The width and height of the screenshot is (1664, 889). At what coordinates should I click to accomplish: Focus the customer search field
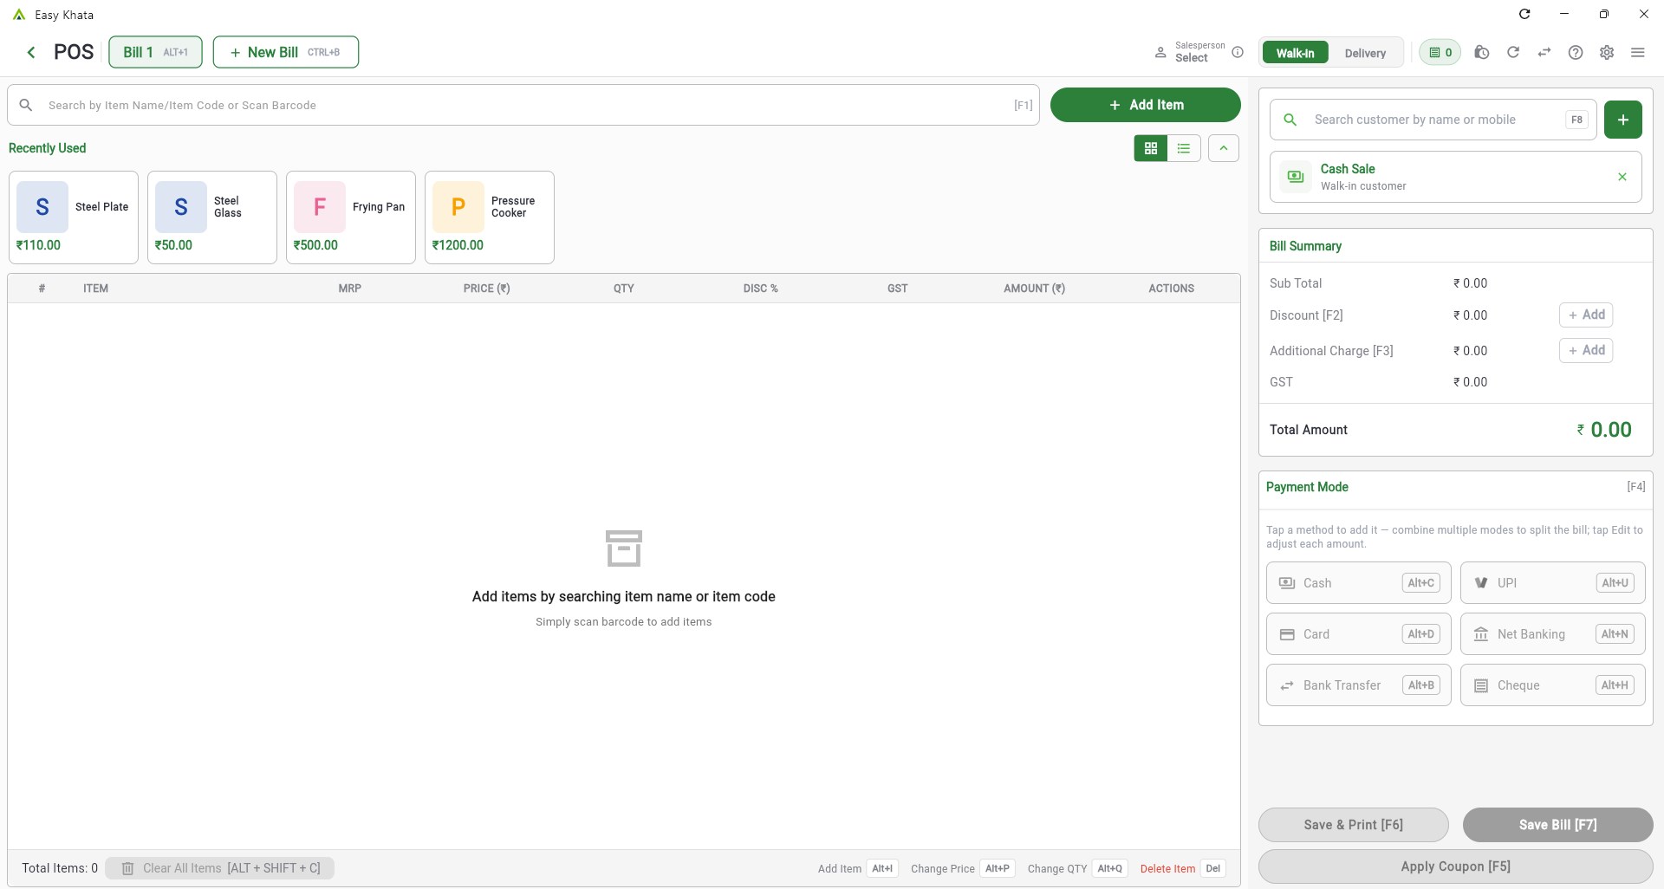[x=1433, y=120]
